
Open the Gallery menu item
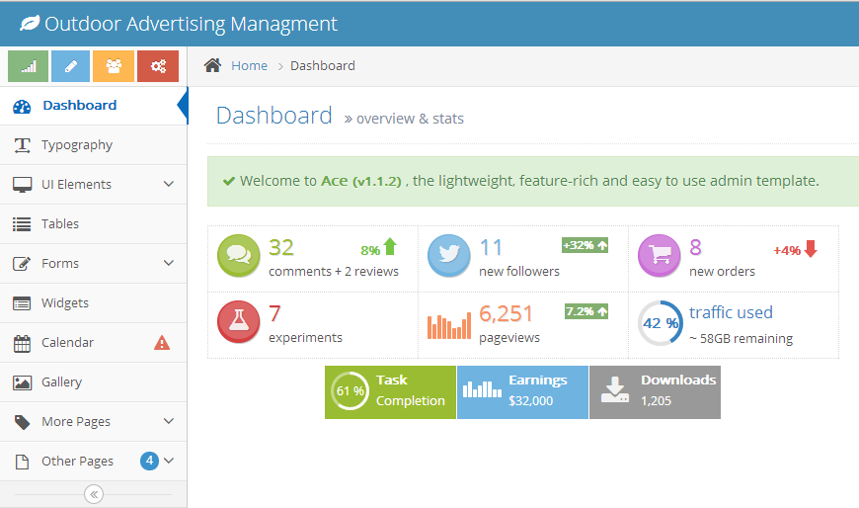pos(61,382)
